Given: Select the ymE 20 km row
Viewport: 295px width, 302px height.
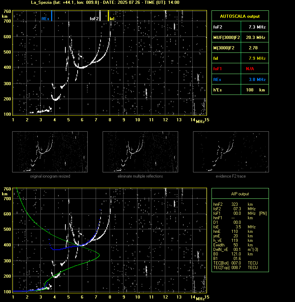Looking at the screenshot, I should (x=233, y=236).
